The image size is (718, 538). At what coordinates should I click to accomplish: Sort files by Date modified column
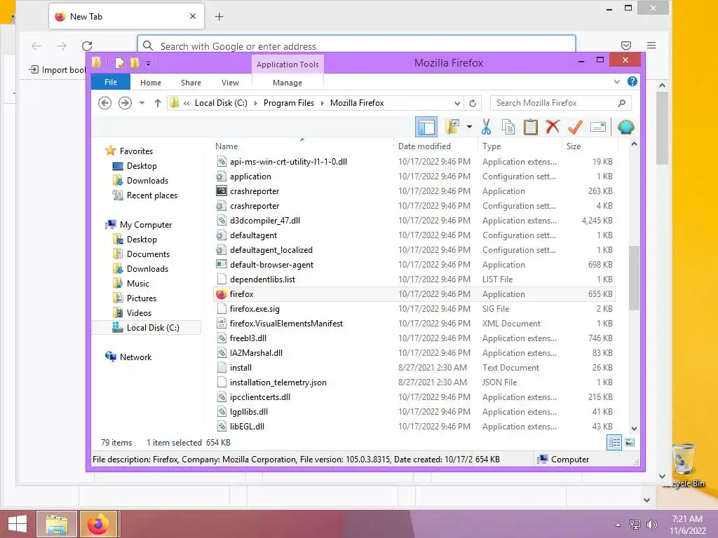coord(435,146)
